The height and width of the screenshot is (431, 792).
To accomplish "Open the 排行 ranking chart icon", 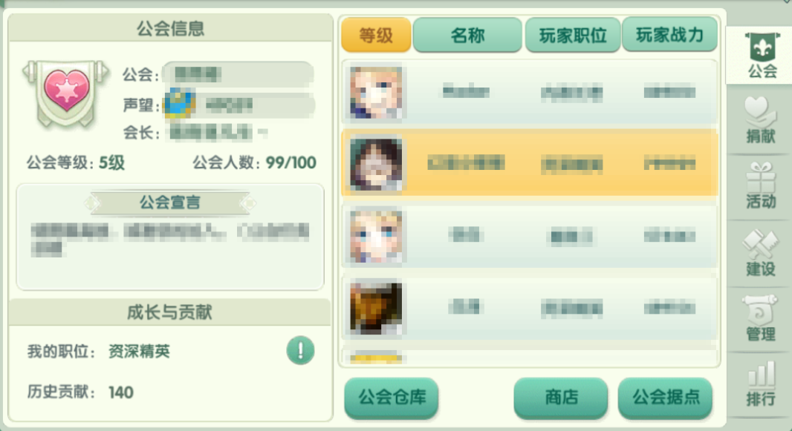I will coord(761,384).
